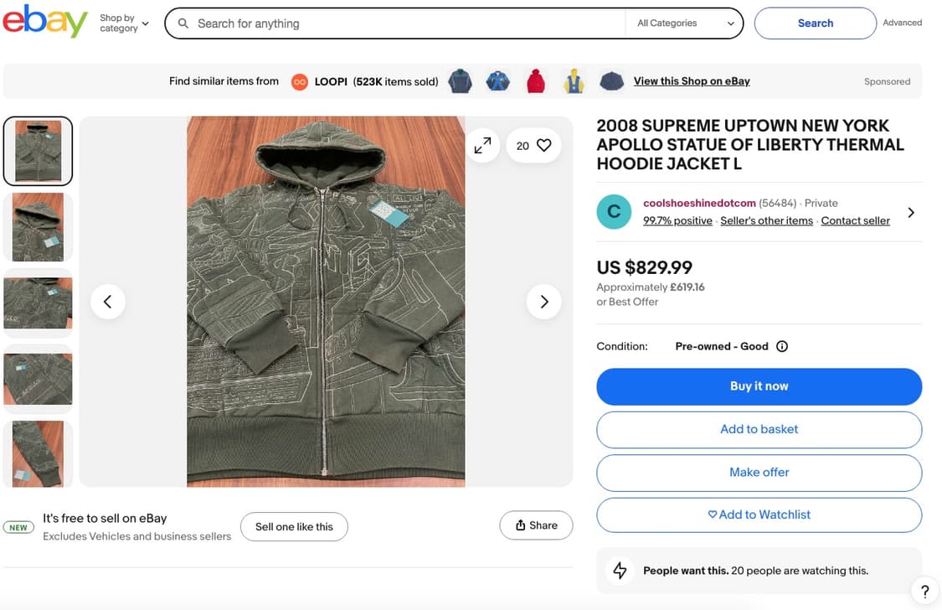The height and width of the screenshot is (610, 942).
Task: Show the next product image
Action: (x=543, y=302)
